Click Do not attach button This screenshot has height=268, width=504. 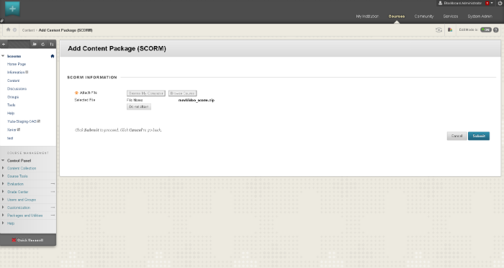tap(139, 107)
